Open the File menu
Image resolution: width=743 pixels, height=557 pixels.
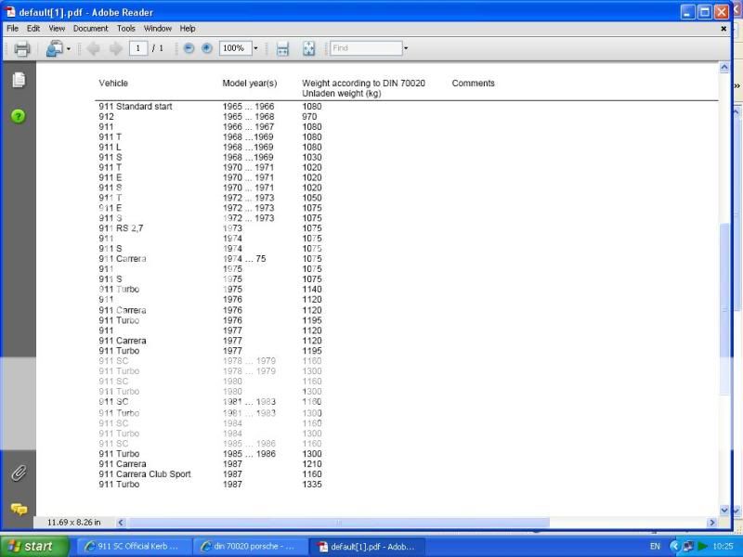coord(13,29)
